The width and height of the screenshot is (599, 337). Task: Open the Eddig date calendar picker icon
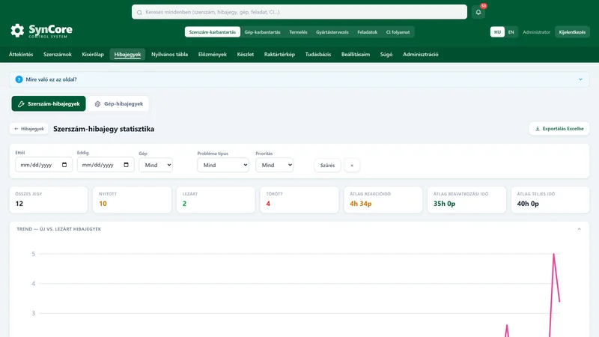pos(126,165)
